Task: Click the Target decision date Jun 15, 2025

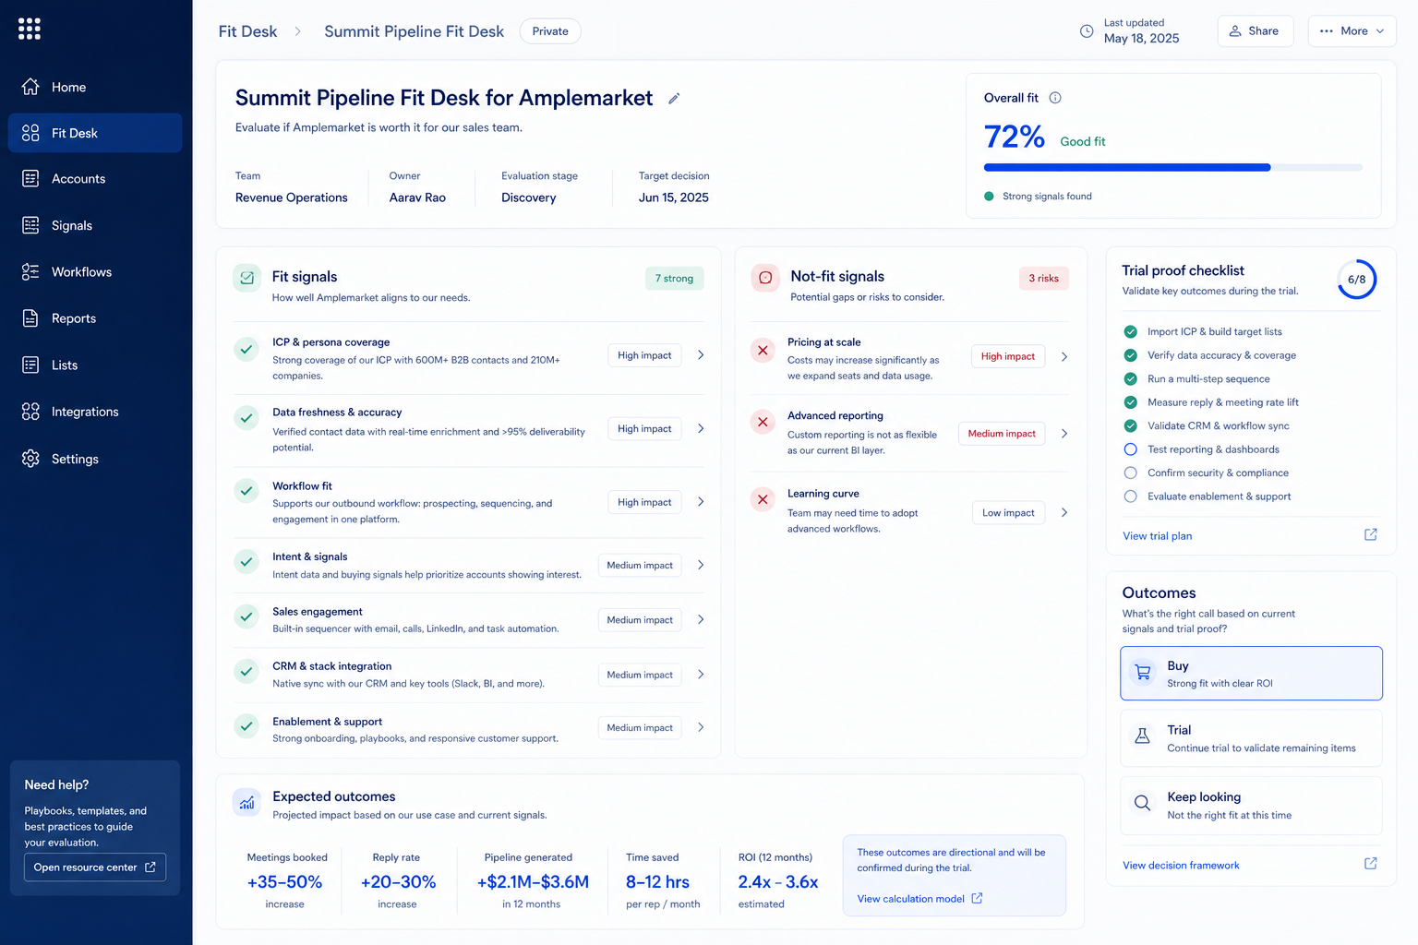Action: click(674, 197)
